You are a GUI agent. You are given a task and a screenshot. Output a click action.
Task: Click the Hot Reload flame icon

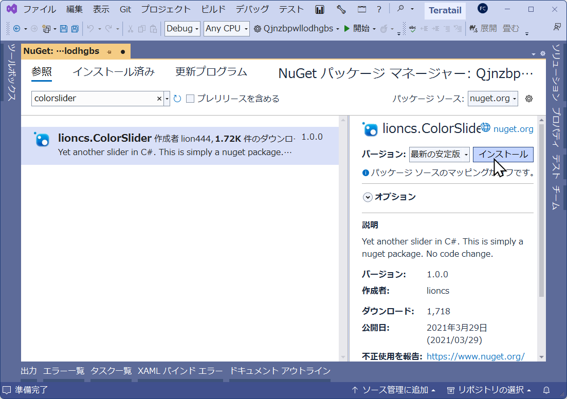pyautogui.click(x=383, y=29)
